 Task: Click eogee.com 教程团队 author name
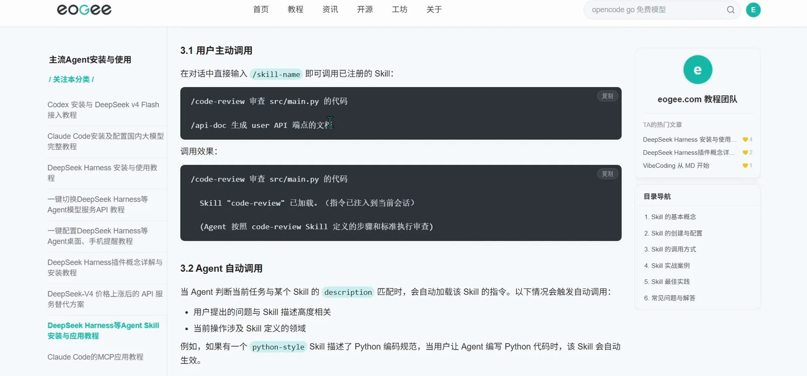(698, 99)
